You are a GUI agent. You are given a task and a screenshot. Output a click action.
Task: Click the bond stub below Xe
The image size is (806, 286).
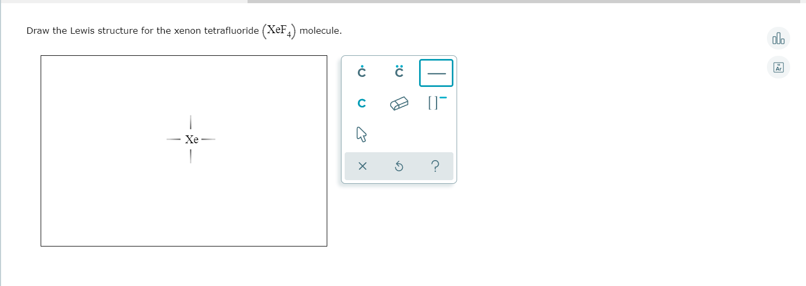point(191,156)
